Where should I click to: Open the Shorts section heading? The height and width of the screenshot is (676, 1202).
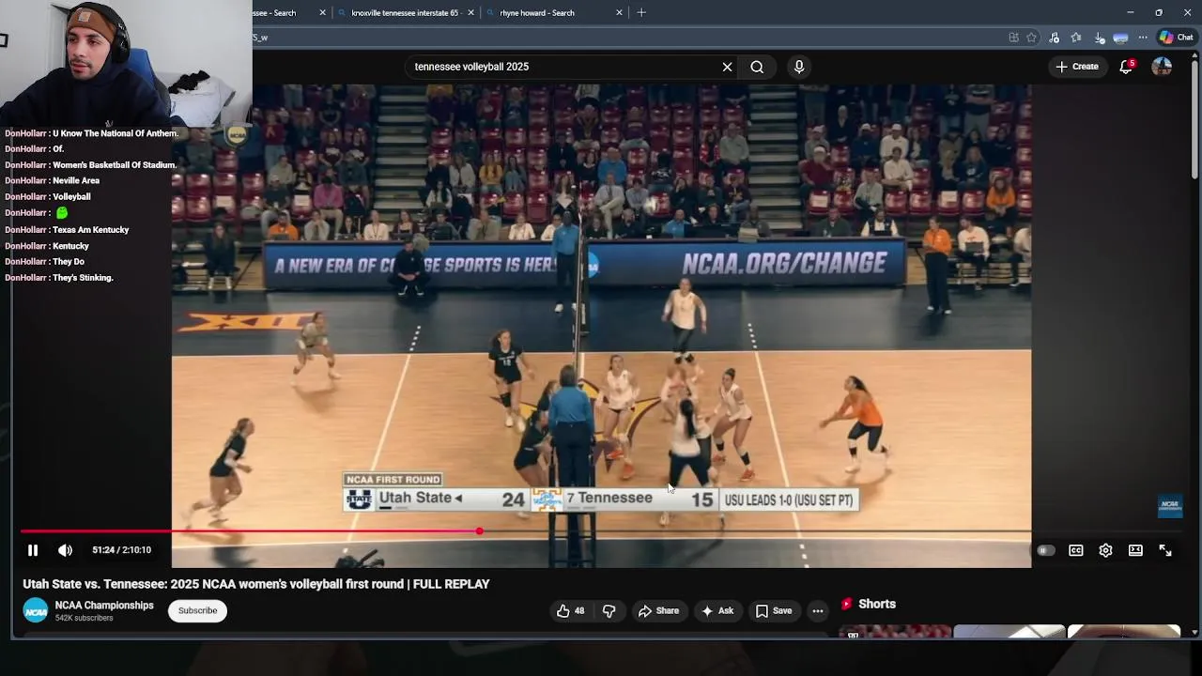(877, 604)
